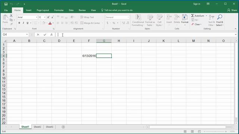The height and width of the screenshot is (134, 239).
Task: Add a new sheet with plus icon
Action: pos(63,127)
